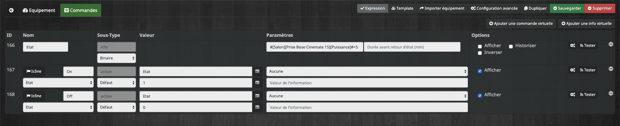Save with the Sauvegarder button
620x126 pixels.
[567, 8]
